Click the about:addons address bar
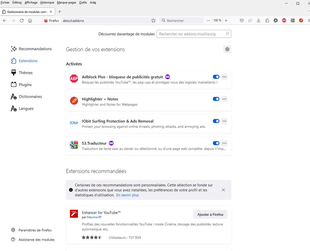Screen dimensions: 310x251 107,20
